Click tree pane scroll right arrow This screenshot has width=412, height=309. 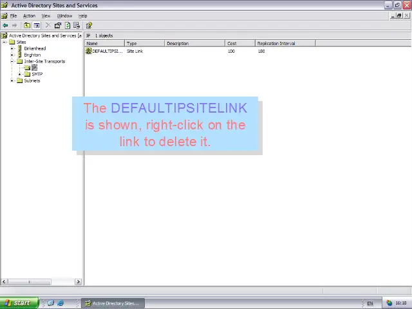[x=78, y=282]
